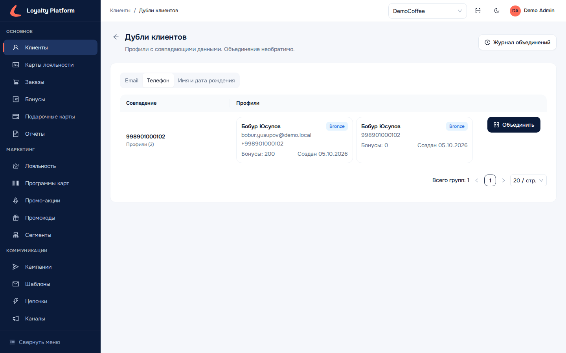
Task: Go back using the arrow beside Дубли клиентов
Action: pyautogui.click(x=116, y=37)
